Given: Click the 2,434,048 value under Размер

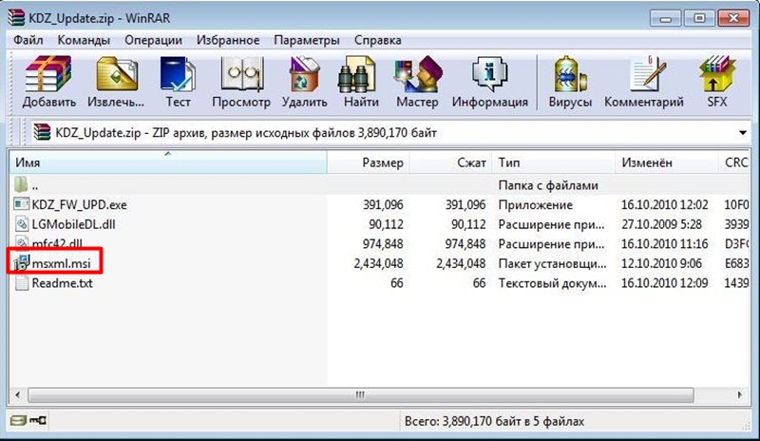Looking at the screenshot, I should [378, 263].
